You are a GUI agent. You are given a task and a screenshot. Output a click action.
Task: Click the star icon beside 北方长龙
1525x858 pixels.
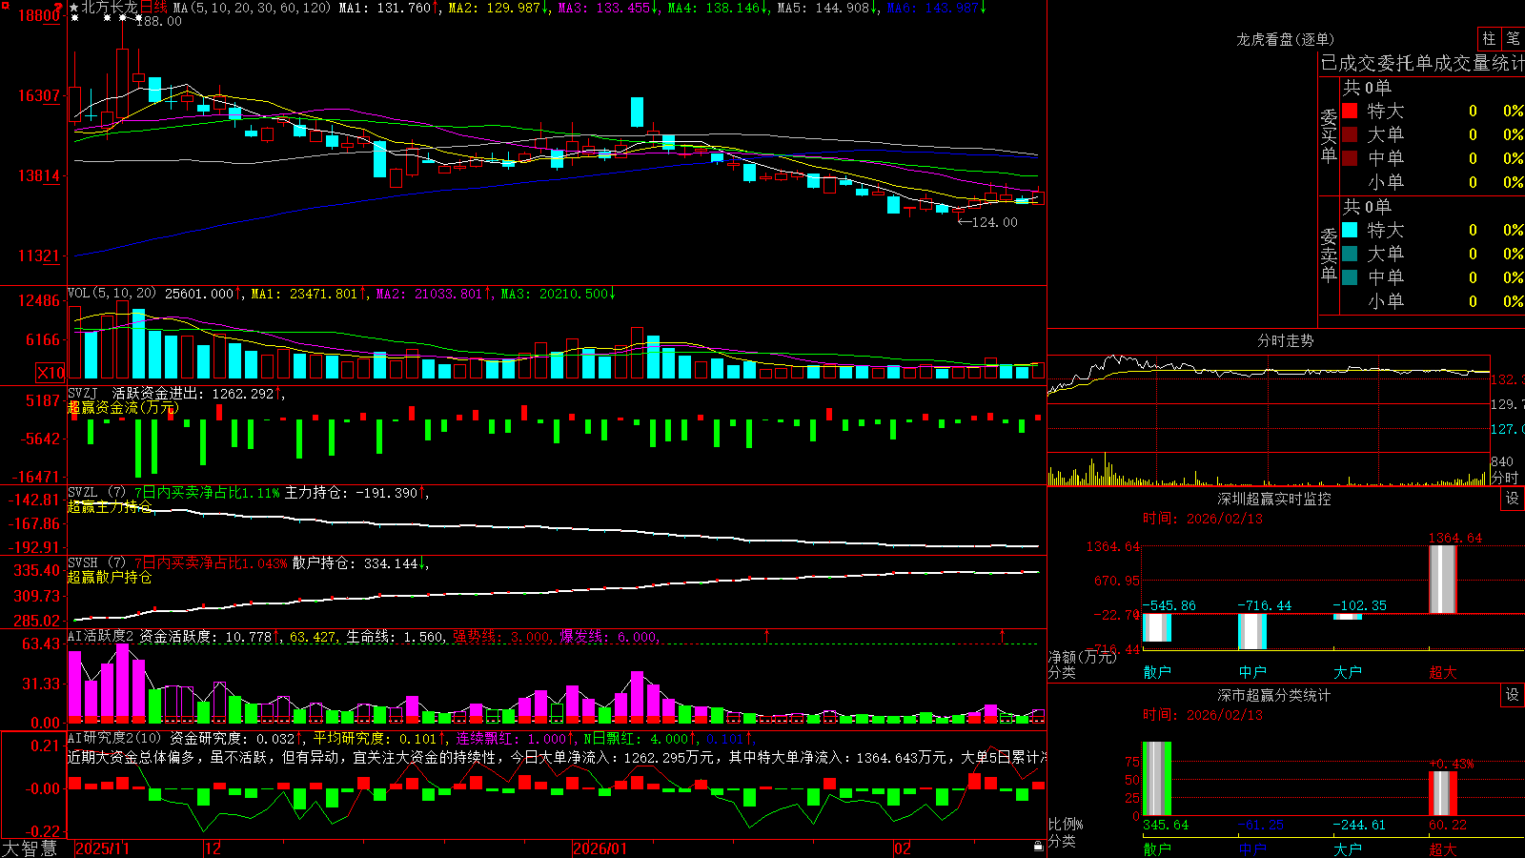73,8
